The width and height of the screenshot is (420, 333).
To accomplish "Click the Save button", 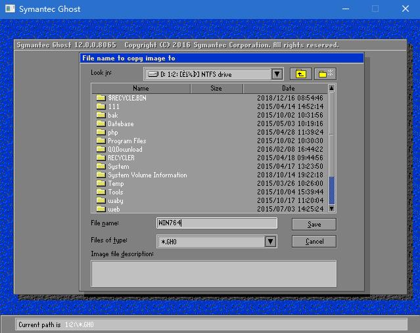I will click(314, 225).
